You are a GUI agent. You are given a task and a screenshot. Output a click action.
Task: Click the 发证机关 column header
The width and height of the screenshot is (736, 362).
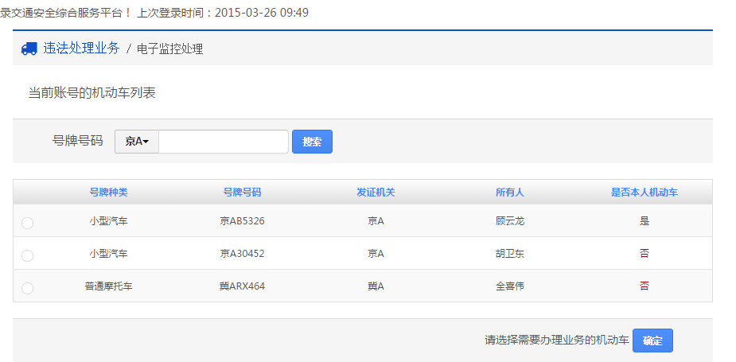(x=376, y=193)
